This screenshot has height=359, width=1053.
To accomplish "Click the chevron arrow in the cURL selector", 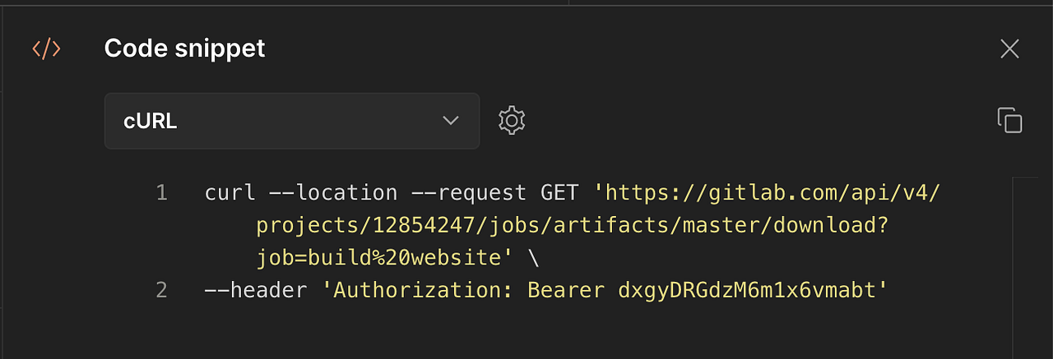I will point(450,121).
